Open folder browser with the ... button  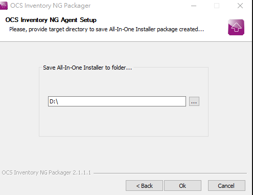(194, 101)
